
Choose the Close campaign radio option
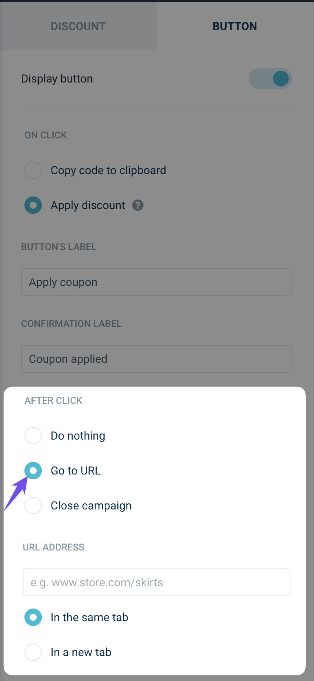33,506
